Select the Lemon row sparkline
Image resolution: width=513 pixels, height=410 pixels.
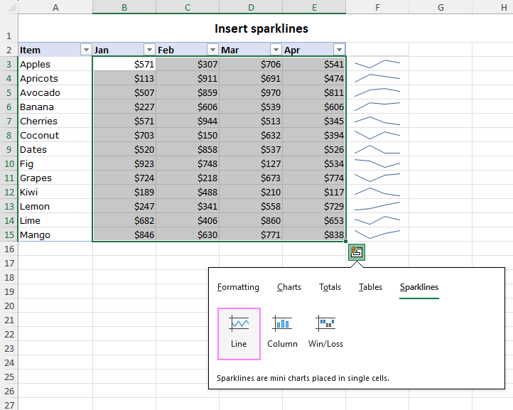tap(377, 206)
